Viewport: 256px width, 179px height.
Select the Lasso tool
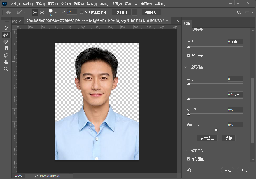coord(6,55)
